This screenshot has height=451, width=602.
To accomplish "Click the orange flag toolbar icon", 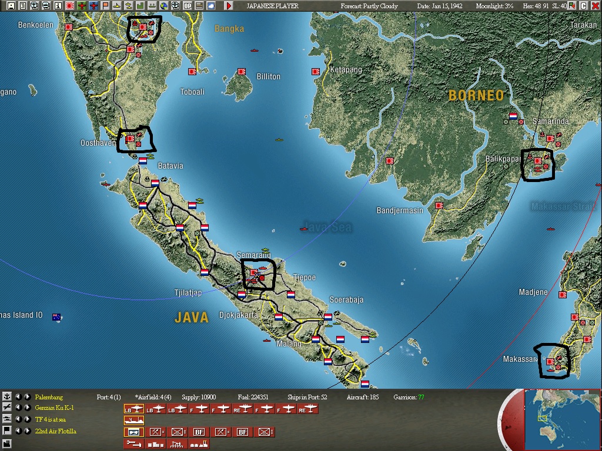I will point(105,6).
